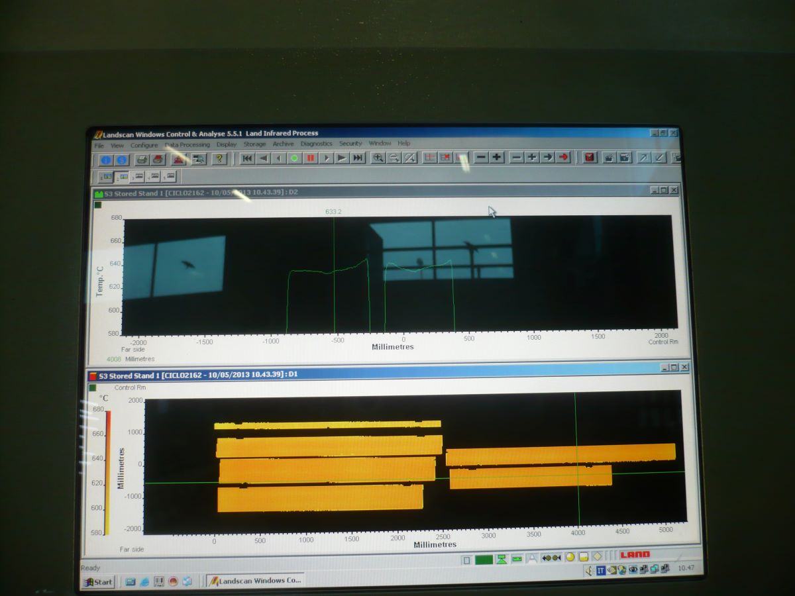Select the rightmost view layout button numbered 5

pos(170,176)
